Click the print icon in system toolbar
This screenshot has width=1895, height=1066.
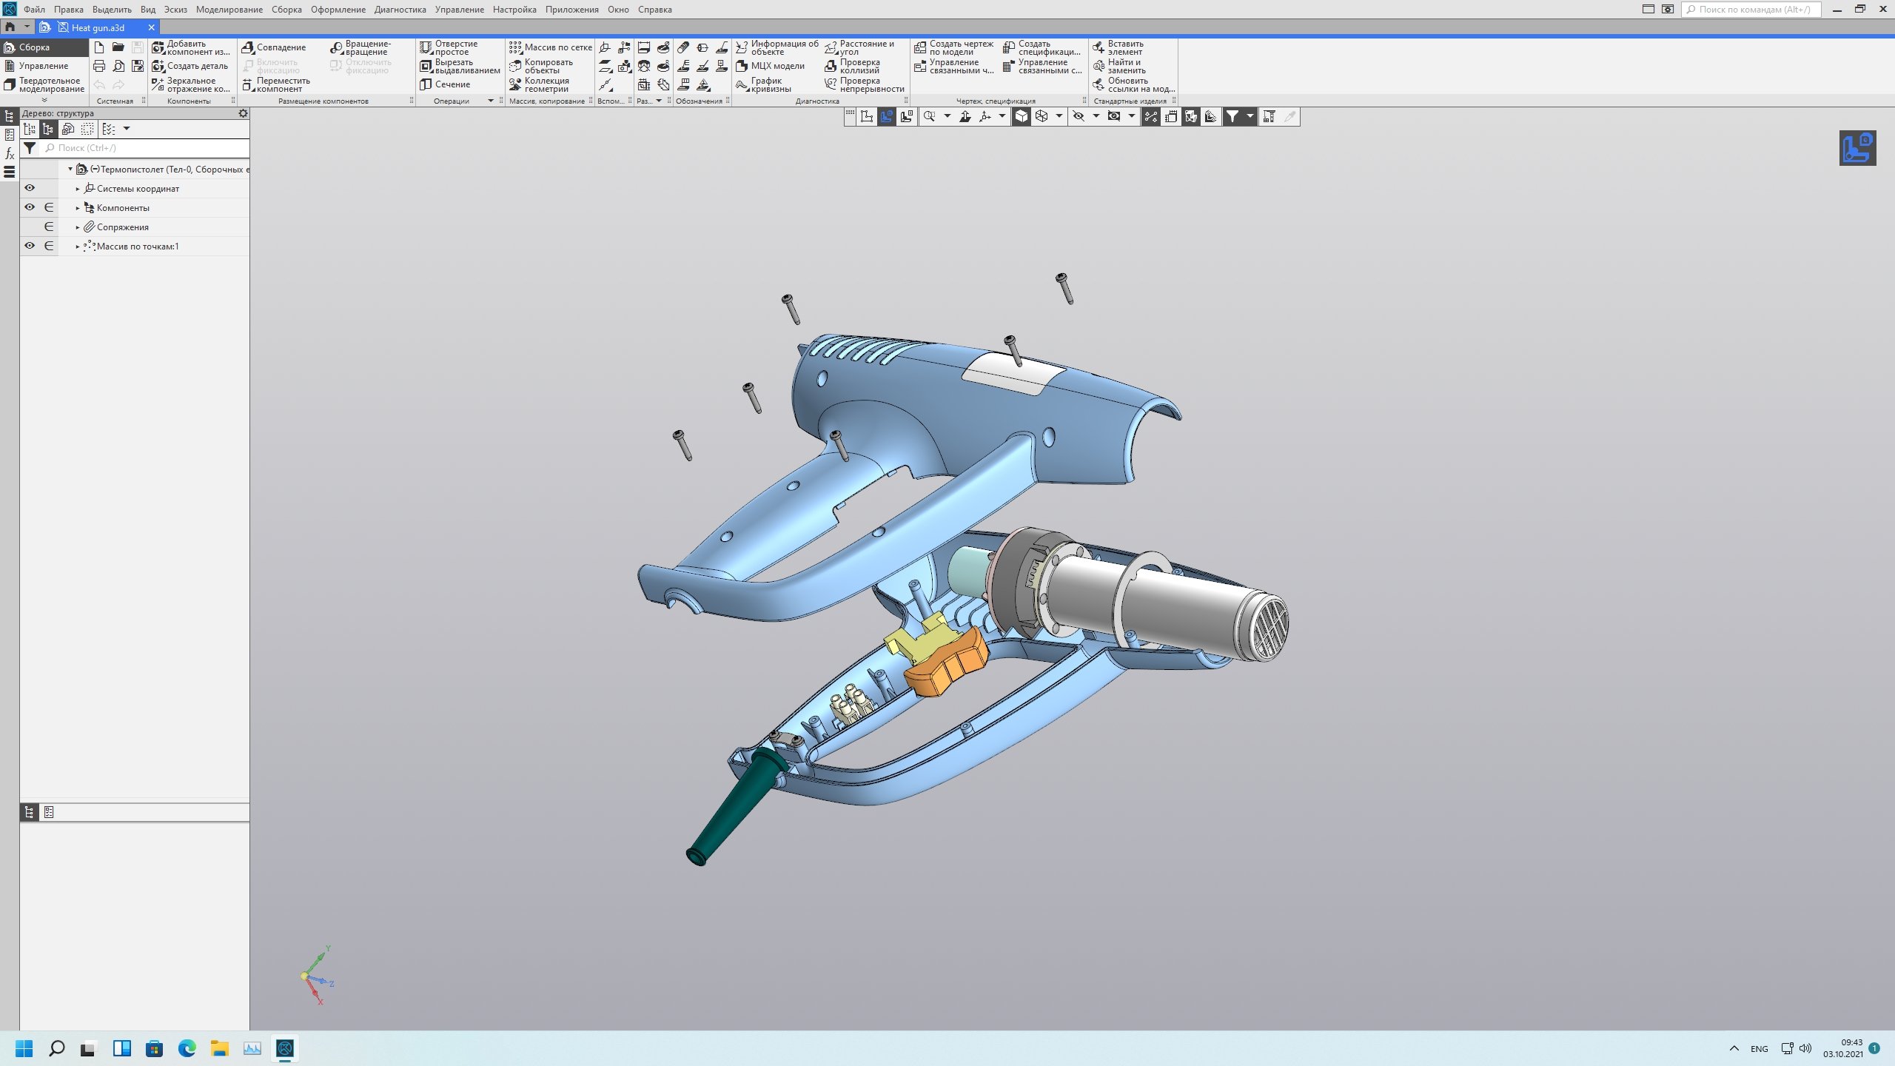coord(99,66)
